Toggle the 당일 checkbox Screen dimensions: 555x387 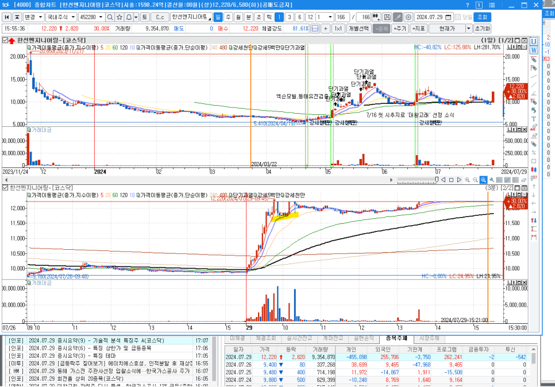[x=458, y=17]
